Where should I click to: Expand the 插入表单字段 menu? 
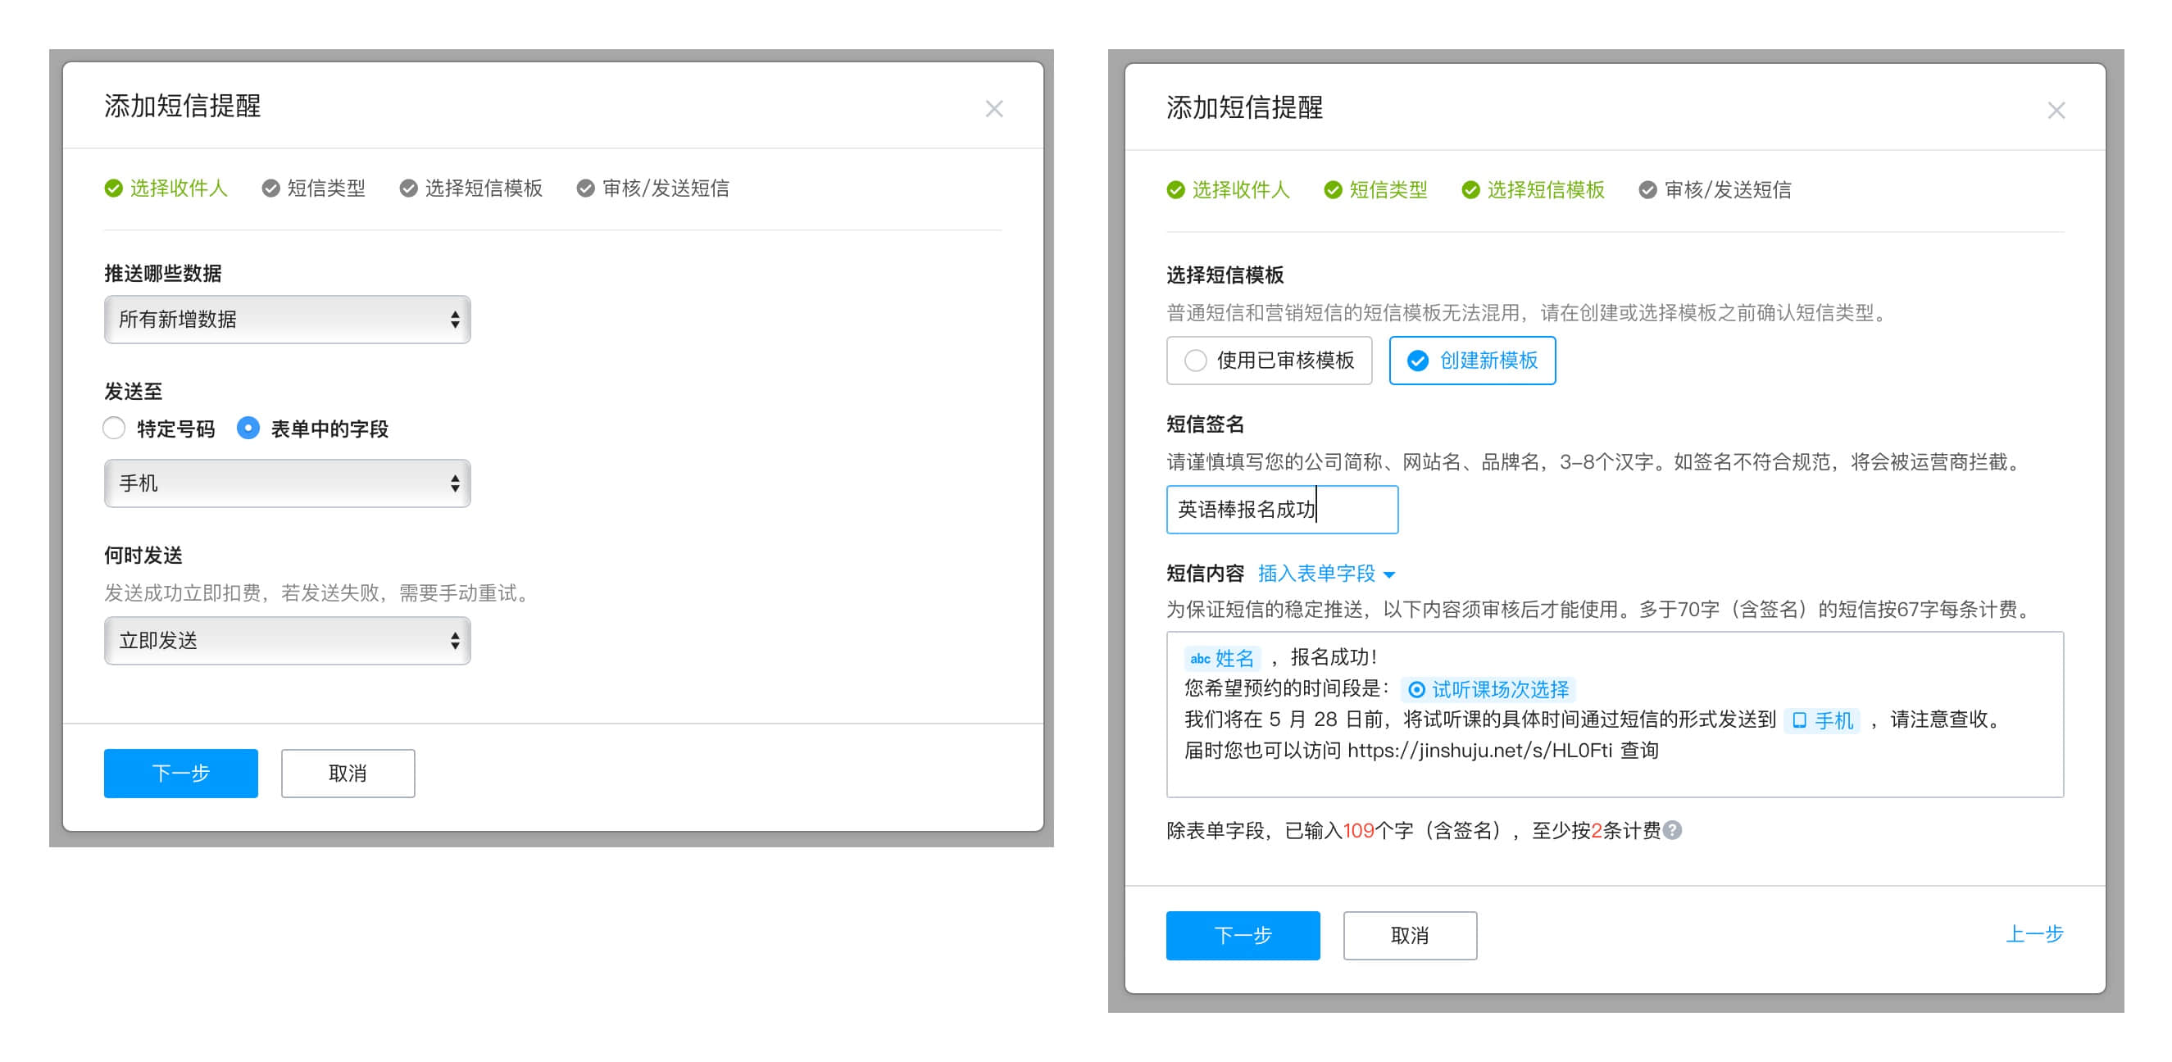coord(1326,574)
